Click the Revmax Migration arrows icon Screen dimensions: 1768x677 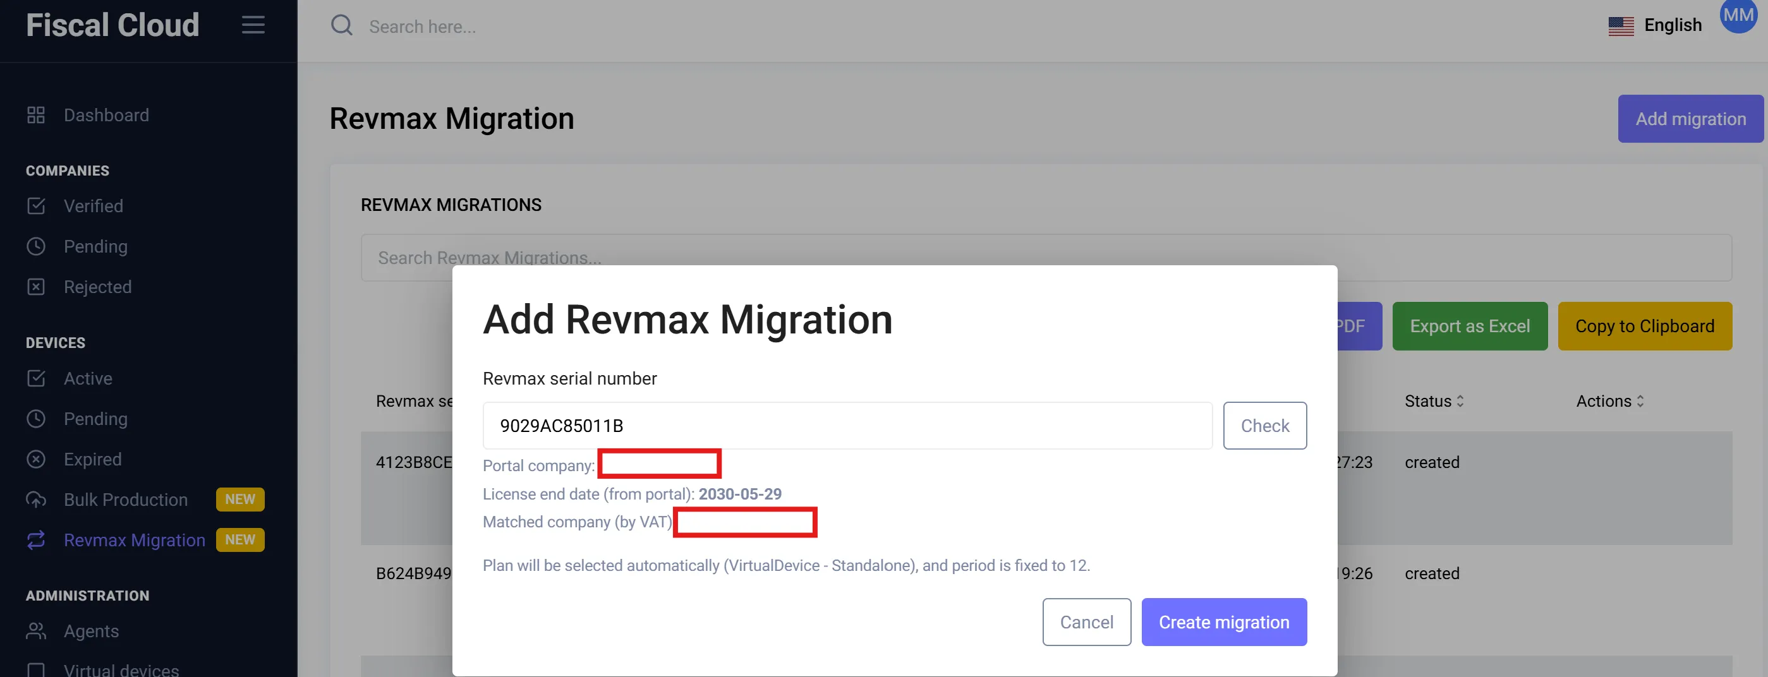click(x=35, y=540)
